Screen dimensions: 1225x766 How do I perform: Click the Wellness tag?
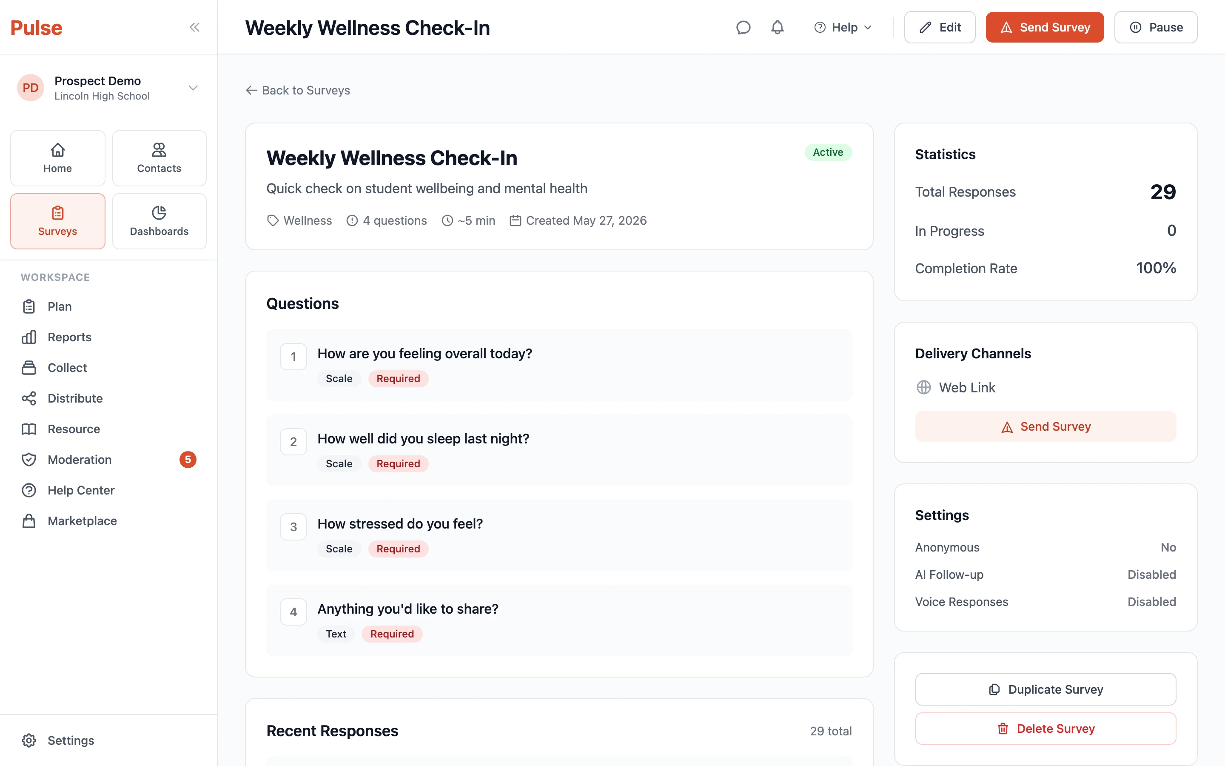click(x=299, y=220)
